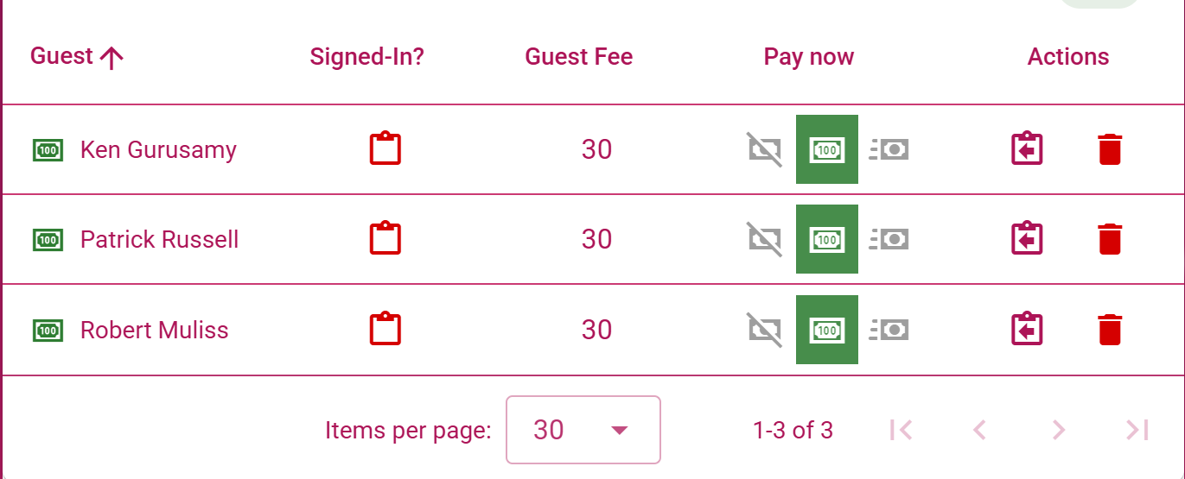Open Ken Gurusamy guest name
The image size is (1185, 479).
(x=158, y=150)
